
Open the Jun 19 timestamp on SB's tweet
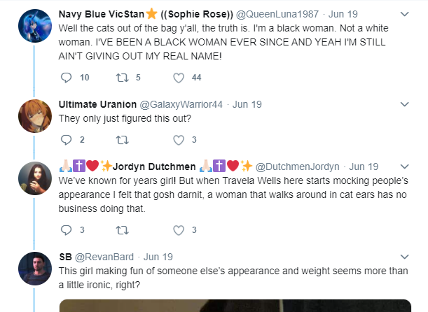click(x=158, y=257)
